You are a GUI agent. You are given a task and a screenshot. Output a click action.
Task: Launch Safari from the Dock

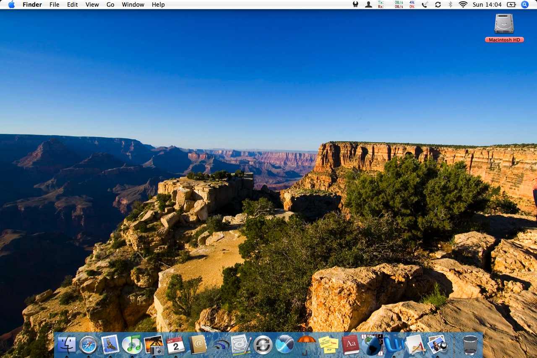89,345
